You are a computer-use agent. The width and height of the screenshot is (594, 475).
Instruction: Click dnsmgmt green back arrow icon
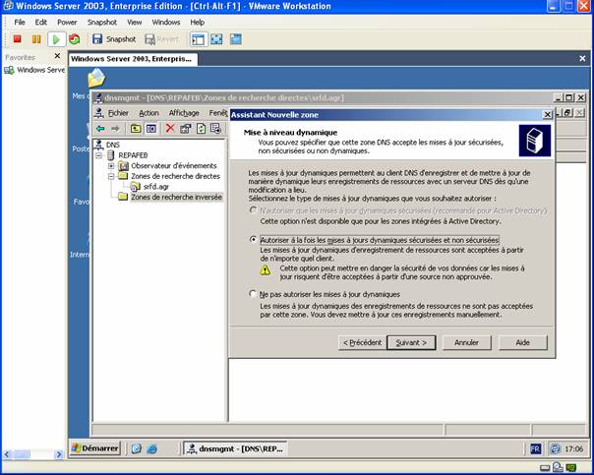pyautogui.click(x=100, y=129)
